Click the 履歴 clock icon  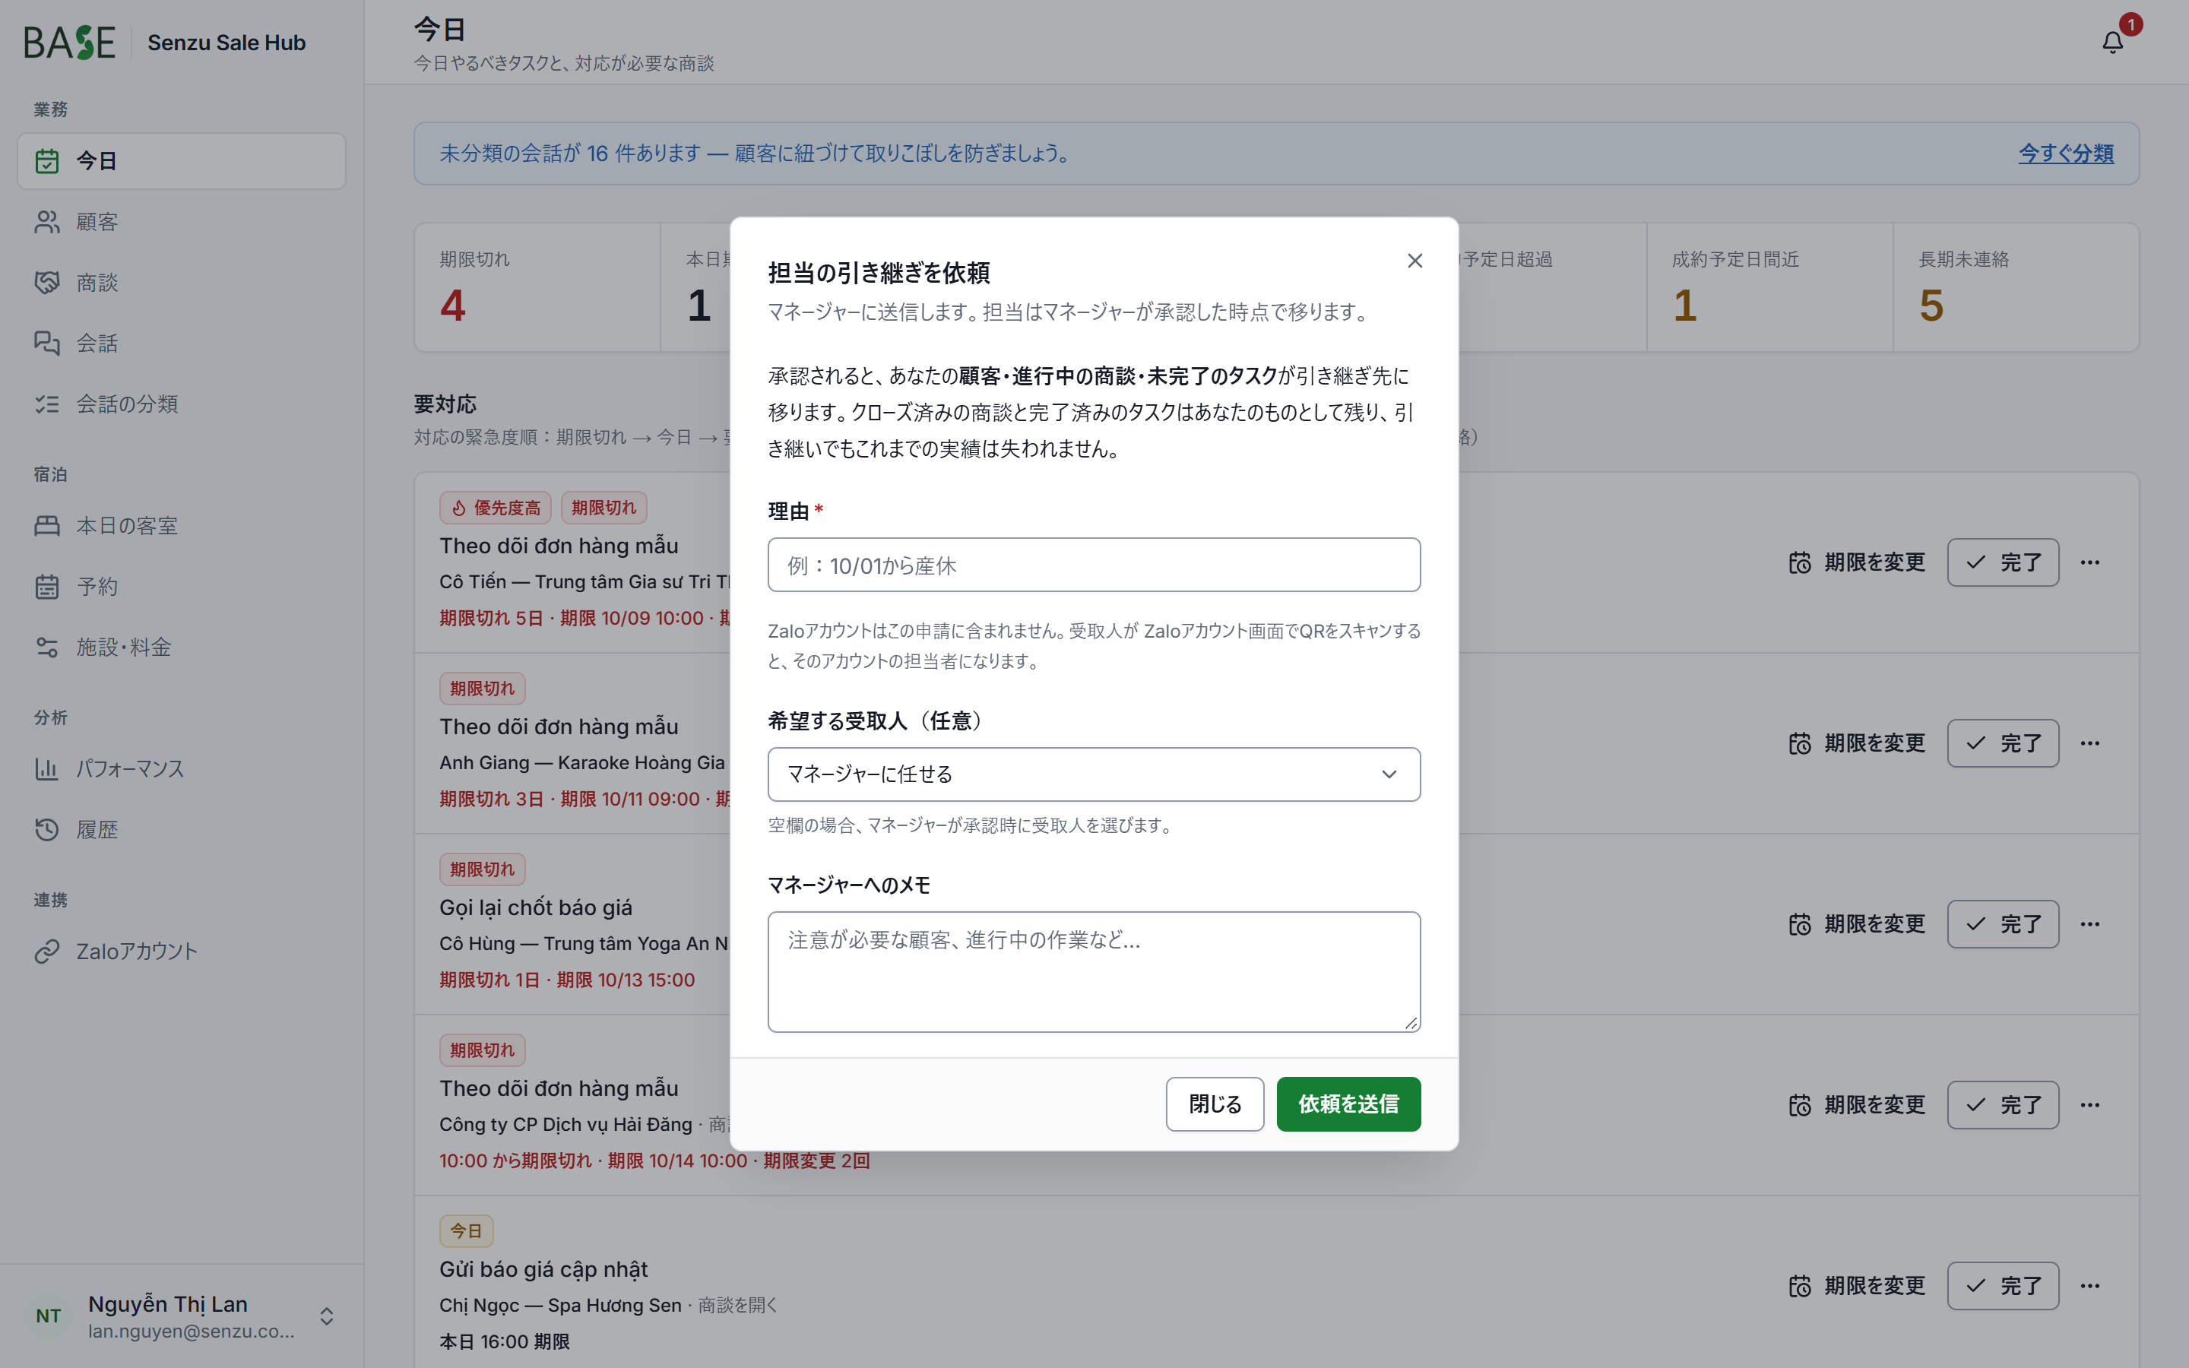click(47, 830)
